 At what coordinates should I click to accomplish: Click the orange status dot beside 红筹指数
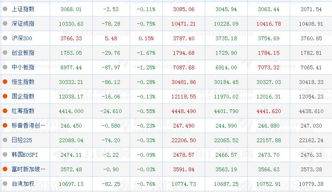(x=5, y=111)
